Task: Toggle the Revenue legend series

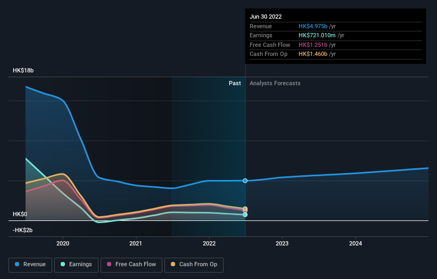Action: 30,265
